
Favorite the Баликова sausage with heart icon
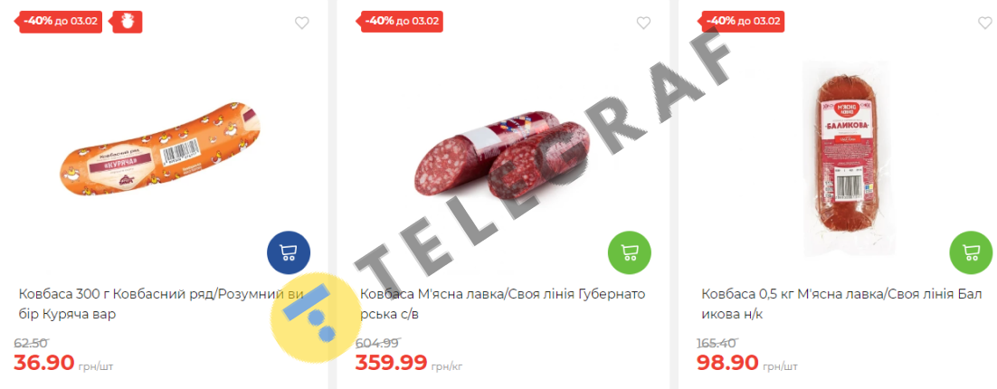tap(984, 23)
